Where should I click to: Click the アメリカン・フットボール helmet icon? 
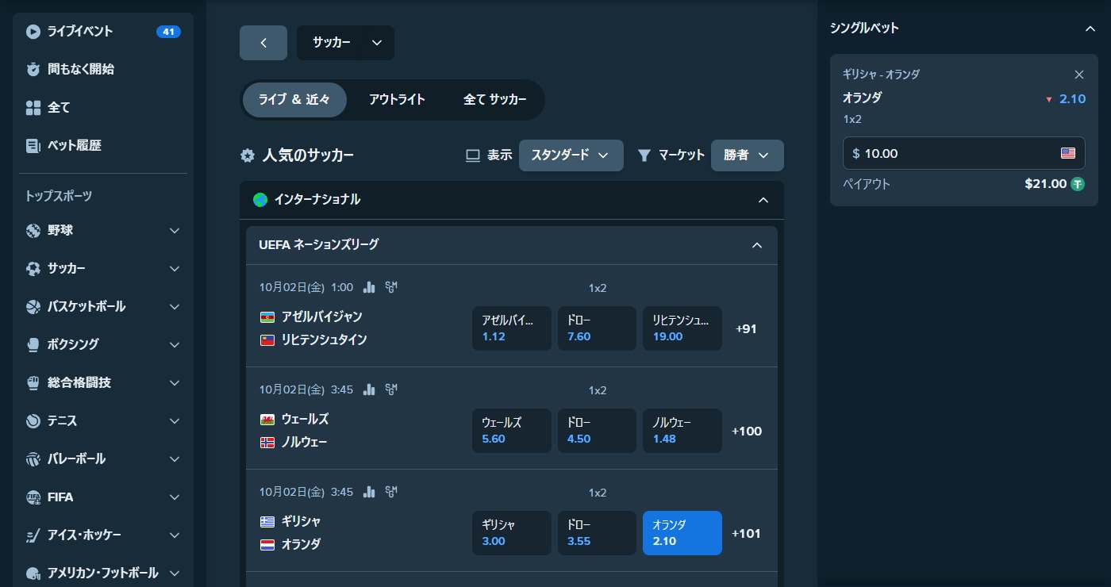33,574
